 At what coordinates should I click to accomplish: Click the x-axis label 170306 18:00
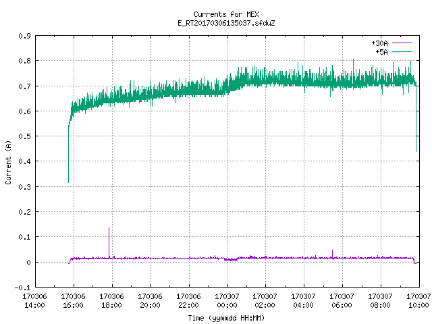coord(111,301)
